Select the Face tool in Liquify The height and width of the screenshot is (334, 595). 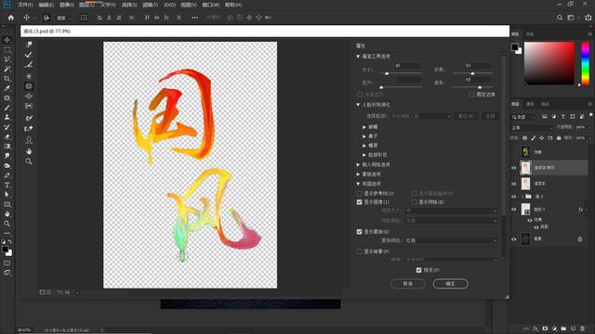pyautogui.click(x=29, y=140)
